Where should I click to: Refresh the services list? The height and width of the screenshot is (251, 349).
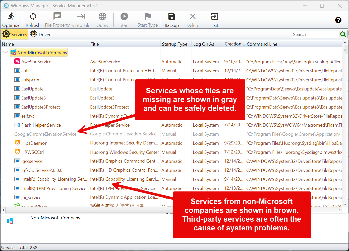[x=33, y=20]
